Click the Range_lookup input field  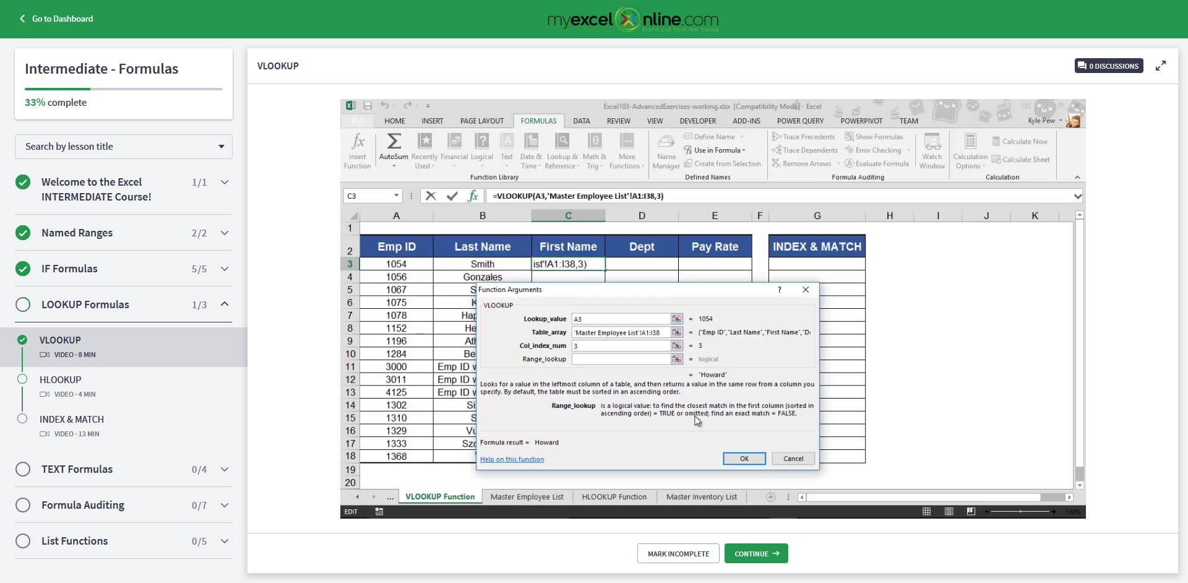pos(621,359)
